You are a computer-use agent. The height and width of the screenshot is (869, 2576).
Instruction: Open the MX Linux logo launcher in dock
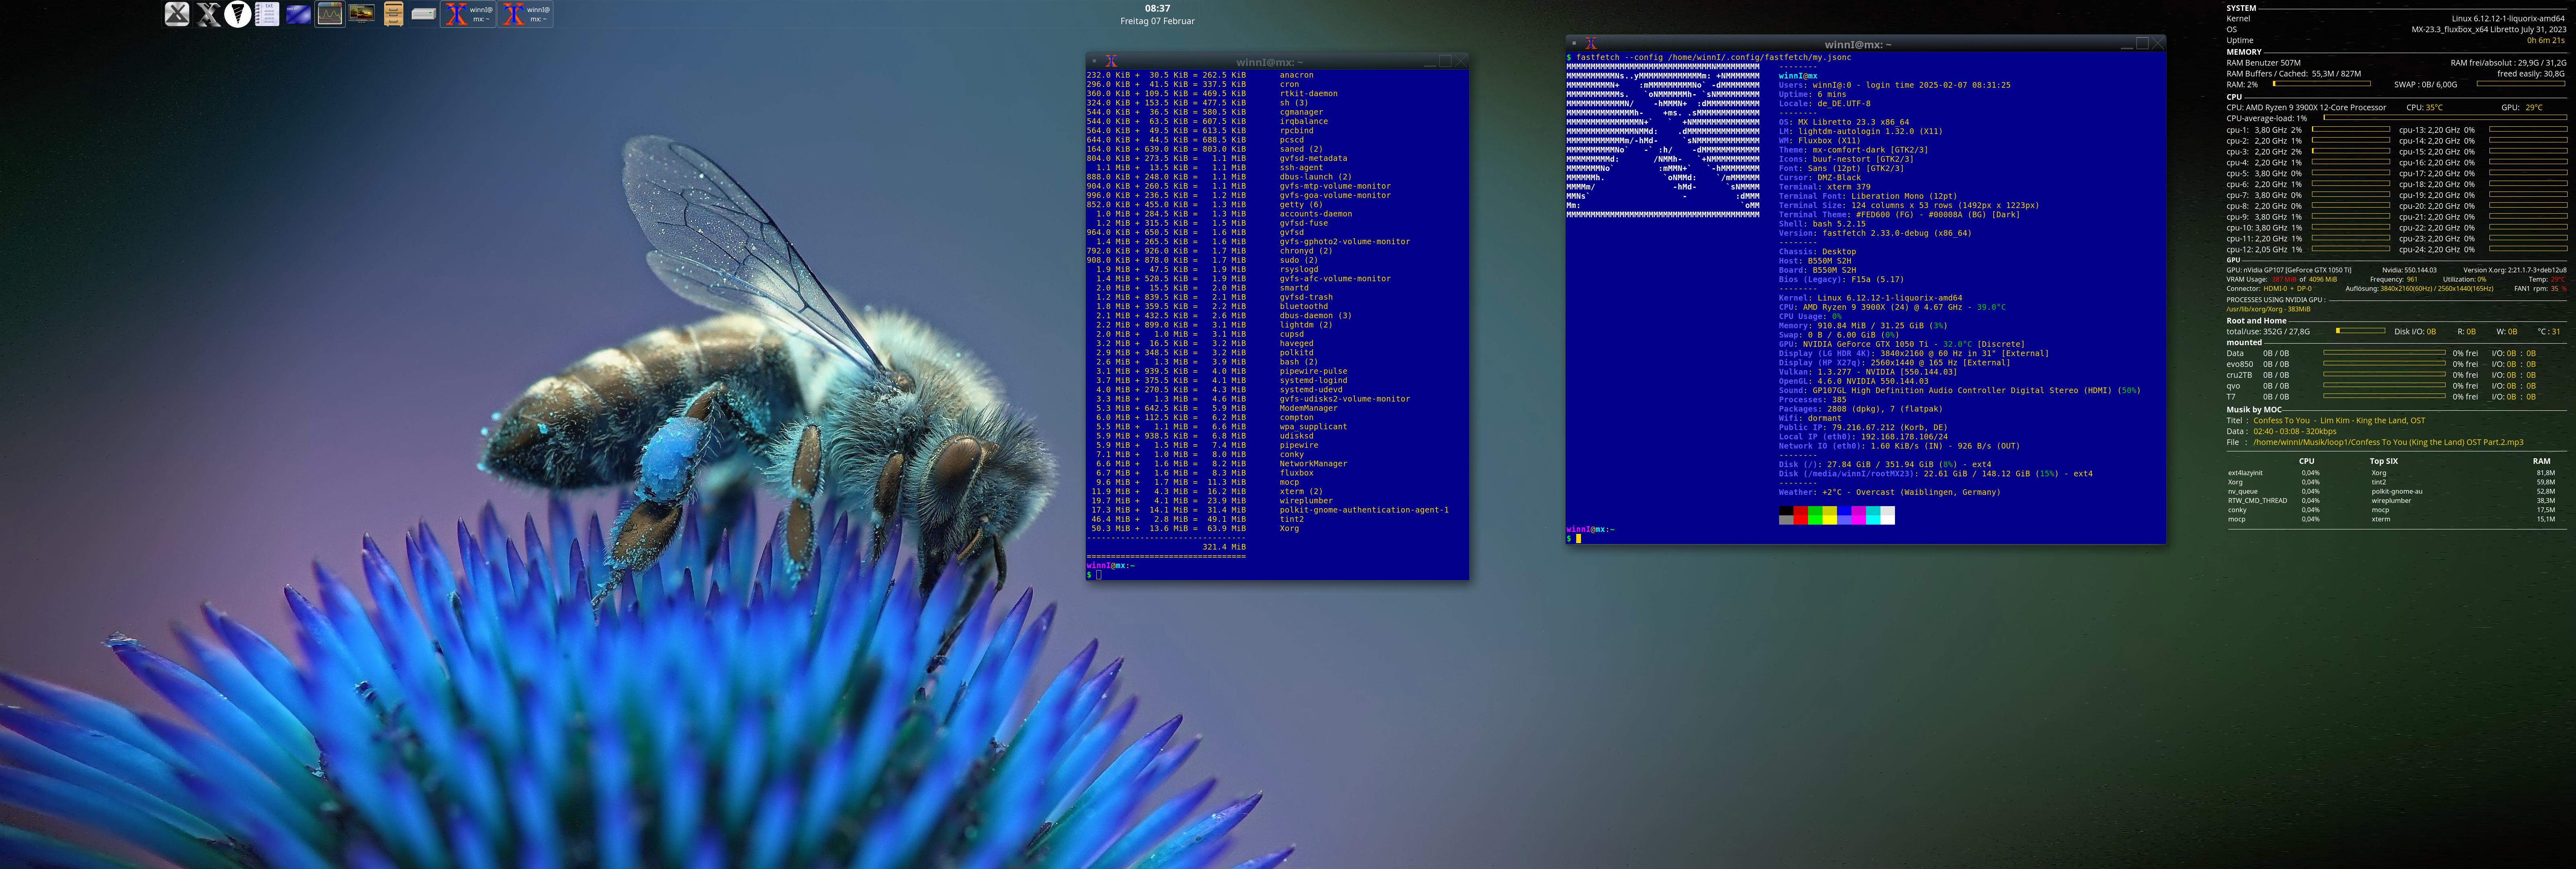click(x=177, y=14)
